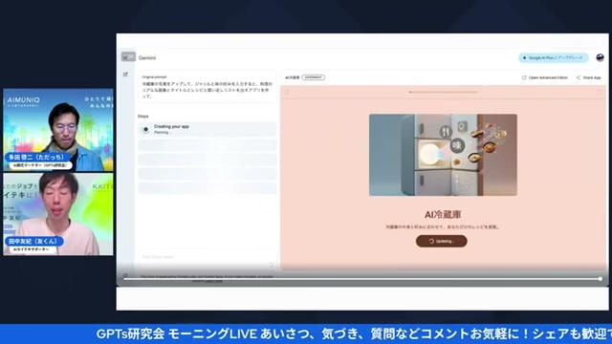This screenshot has height=344, width=612.
Task: Click the experiment badge beside the app name
Action: pos(314,77)
